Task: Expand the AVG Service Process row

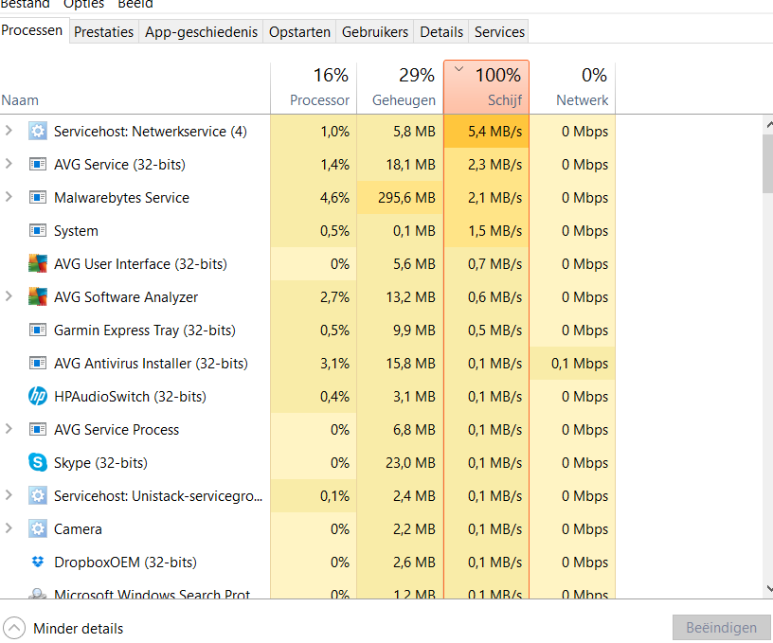Action: (9, 429)
